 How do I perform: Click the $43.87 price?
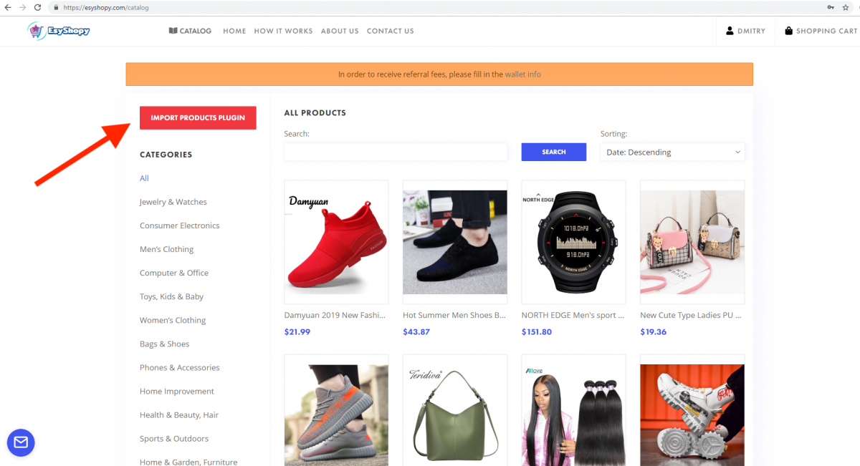[416, 332]
